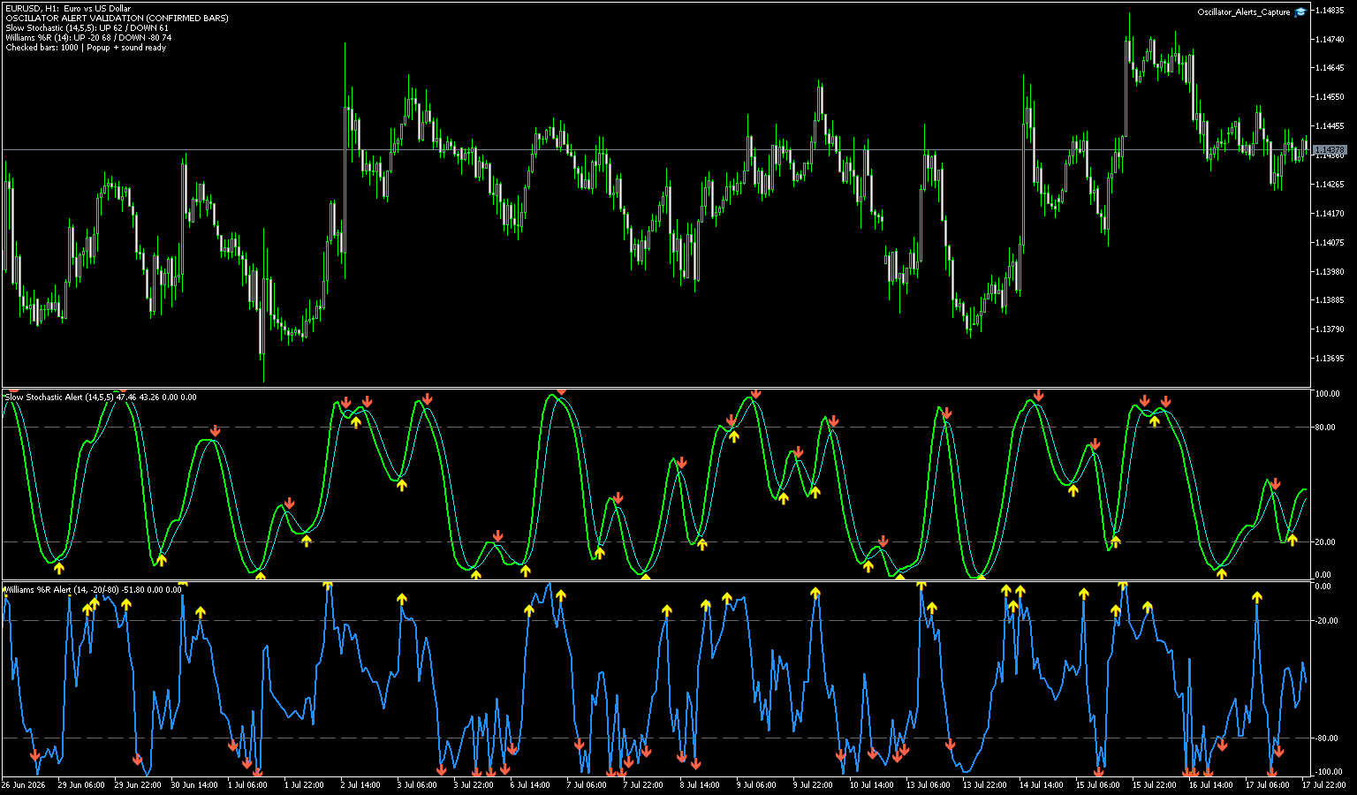Click the '7 Jul 22:00' time label

tap(643, 784)
